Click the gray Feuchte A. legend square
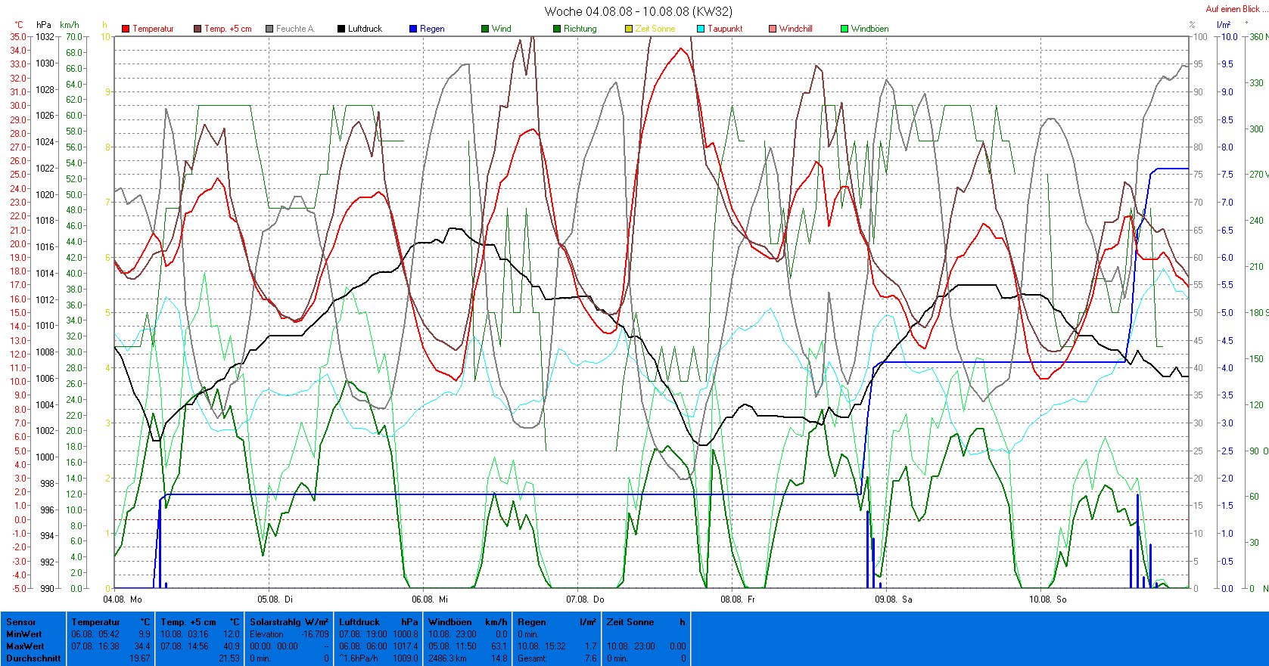Image resolution: width=1269 pixels, height=666 pixels. (269, 29)
